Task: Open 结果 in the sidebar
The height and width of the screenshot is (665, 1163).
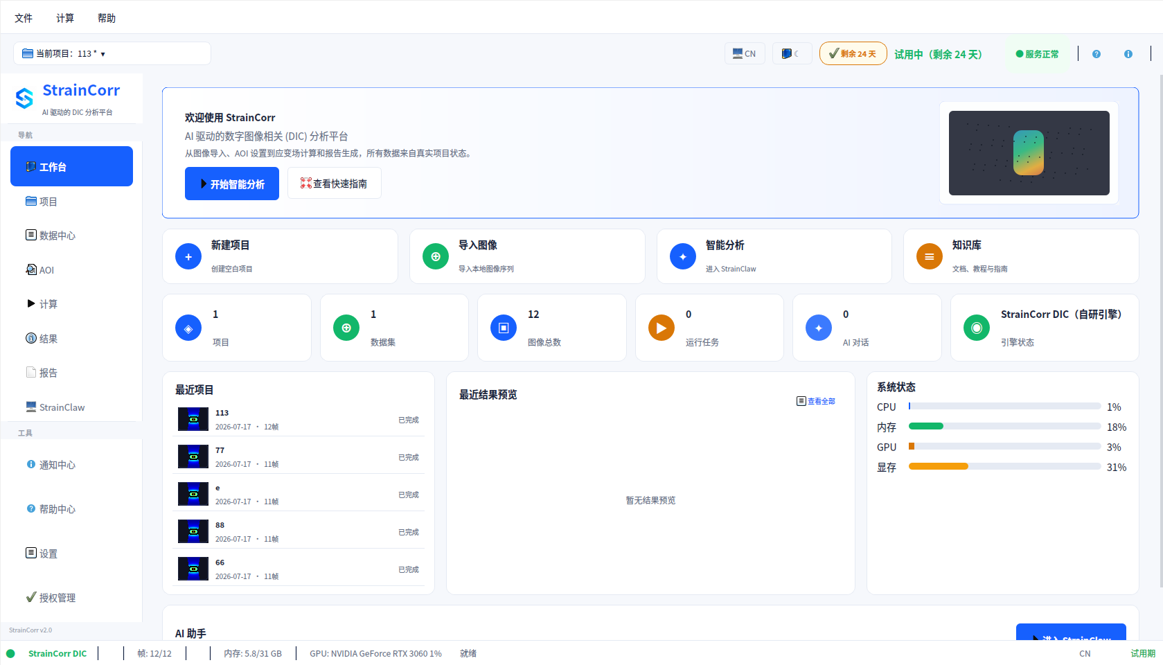Action: pos(71,339)
